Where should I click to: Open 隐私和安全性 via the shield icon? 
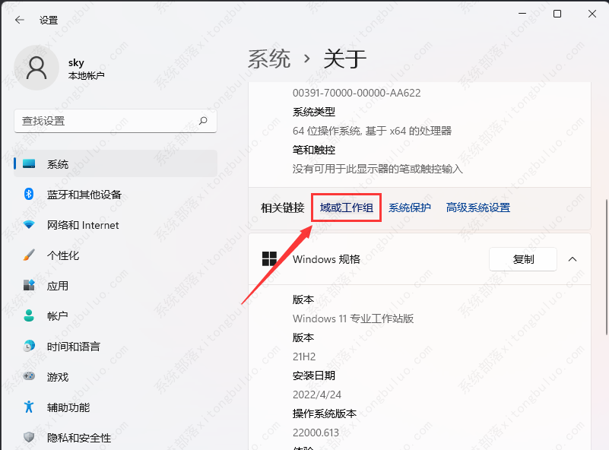tap(27, 437)
